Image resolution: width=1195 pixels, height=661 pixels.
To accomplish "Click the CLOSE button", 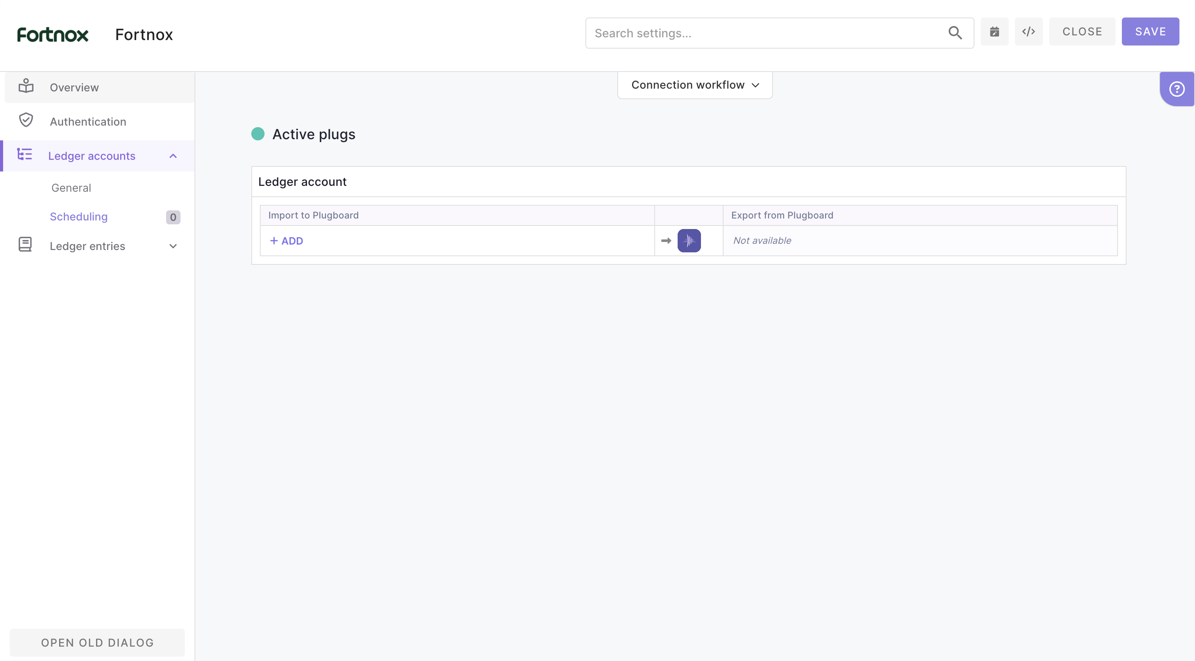I will (x=1082, y=31).
